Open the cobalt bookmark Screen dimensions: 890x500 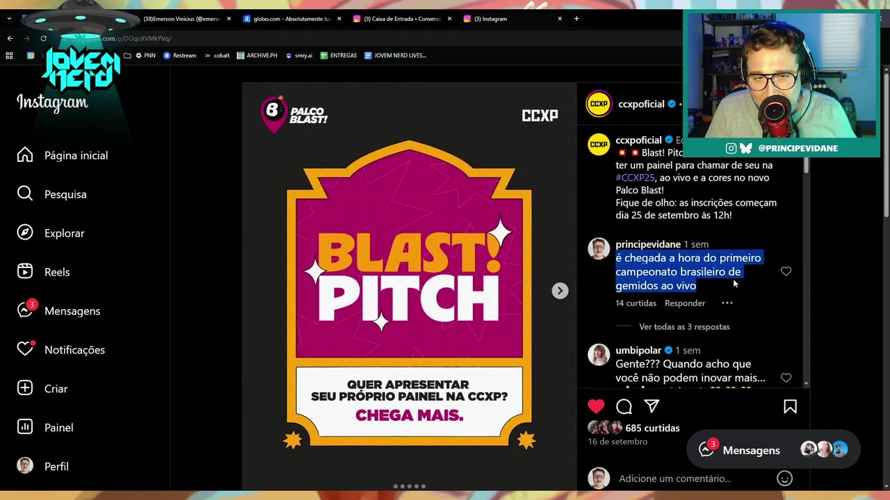(217, 56)
